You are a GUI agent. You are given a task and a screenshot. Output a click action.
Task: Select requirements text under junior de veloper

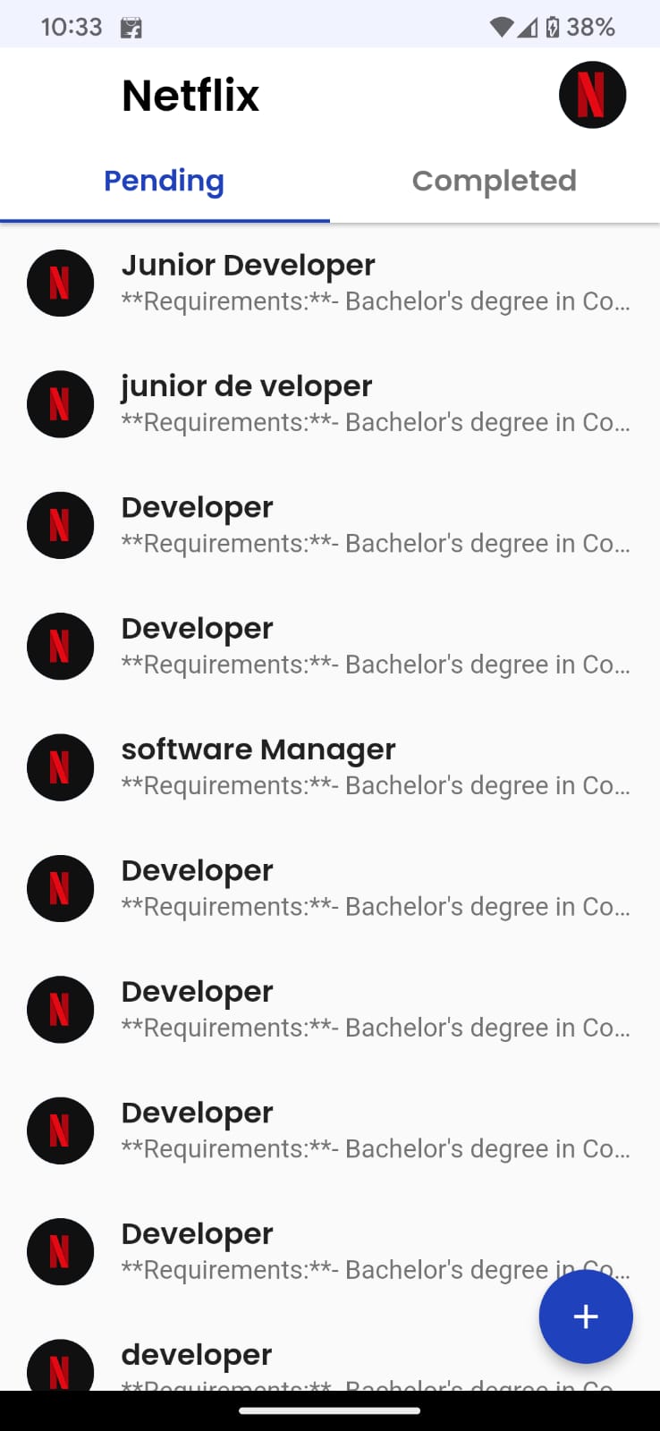376,422
